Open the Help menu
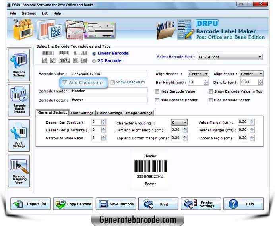275x226 pixels. click(x=57, y=14)
